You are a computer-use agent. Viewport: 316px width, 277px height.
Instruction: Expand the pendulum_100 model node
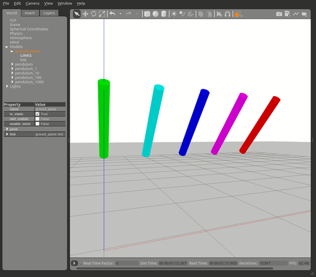[12, 77]
